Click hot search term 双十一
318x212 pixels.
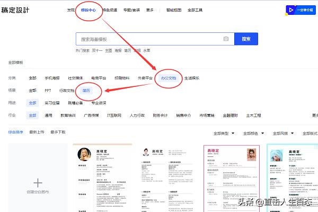click(x=97, y=50)
